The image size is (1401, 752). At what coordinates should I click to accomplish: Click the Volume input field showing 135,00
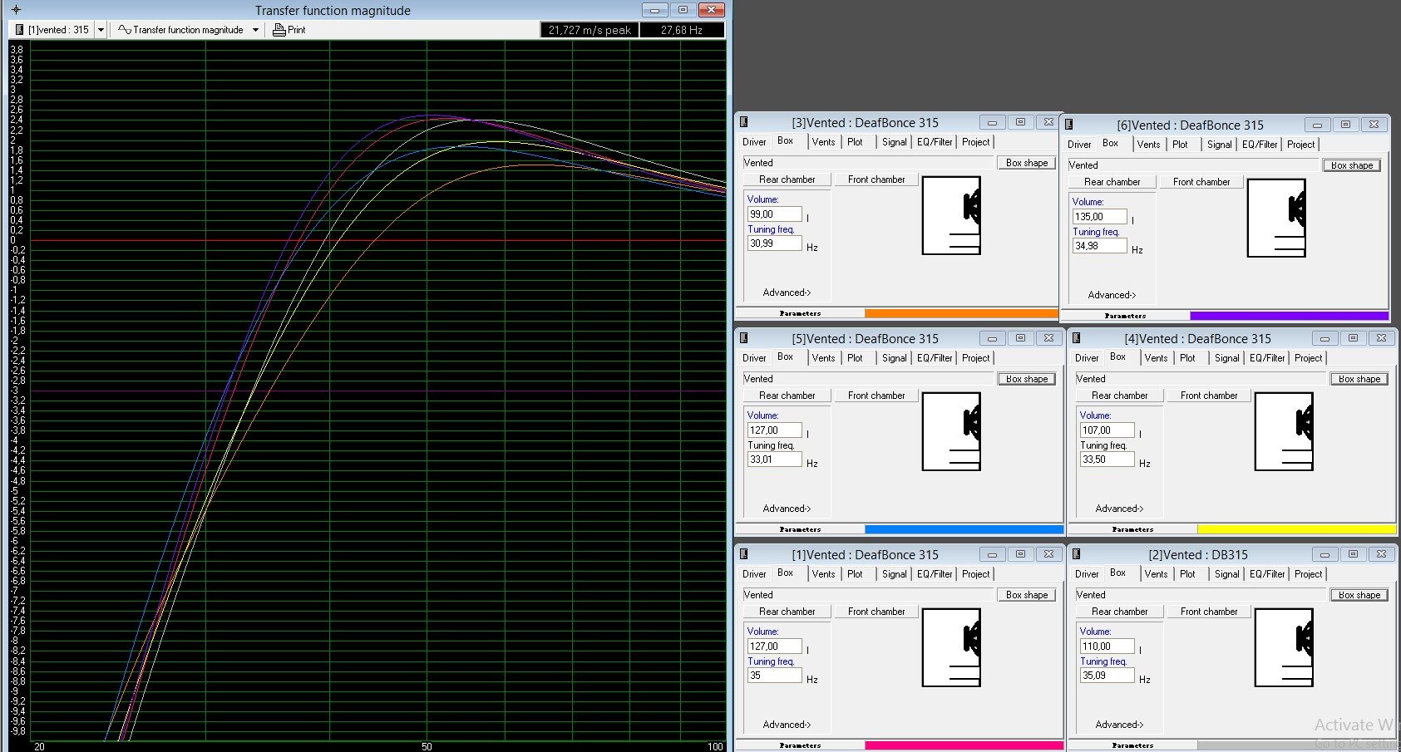(1099, 216)
